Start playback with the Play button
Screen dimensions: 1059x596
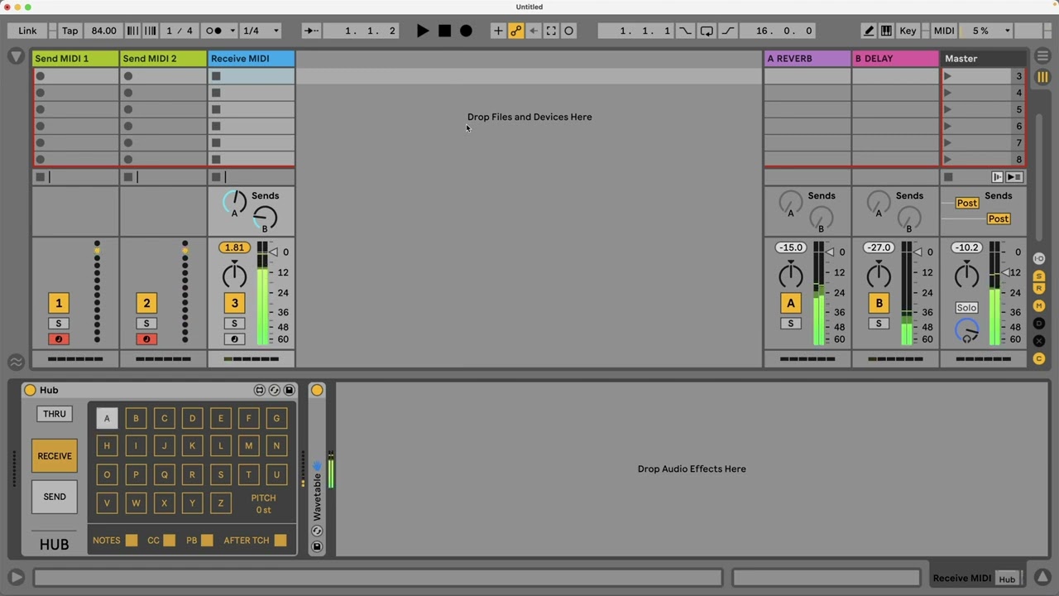pyautogui.click(x=423, y=31)
